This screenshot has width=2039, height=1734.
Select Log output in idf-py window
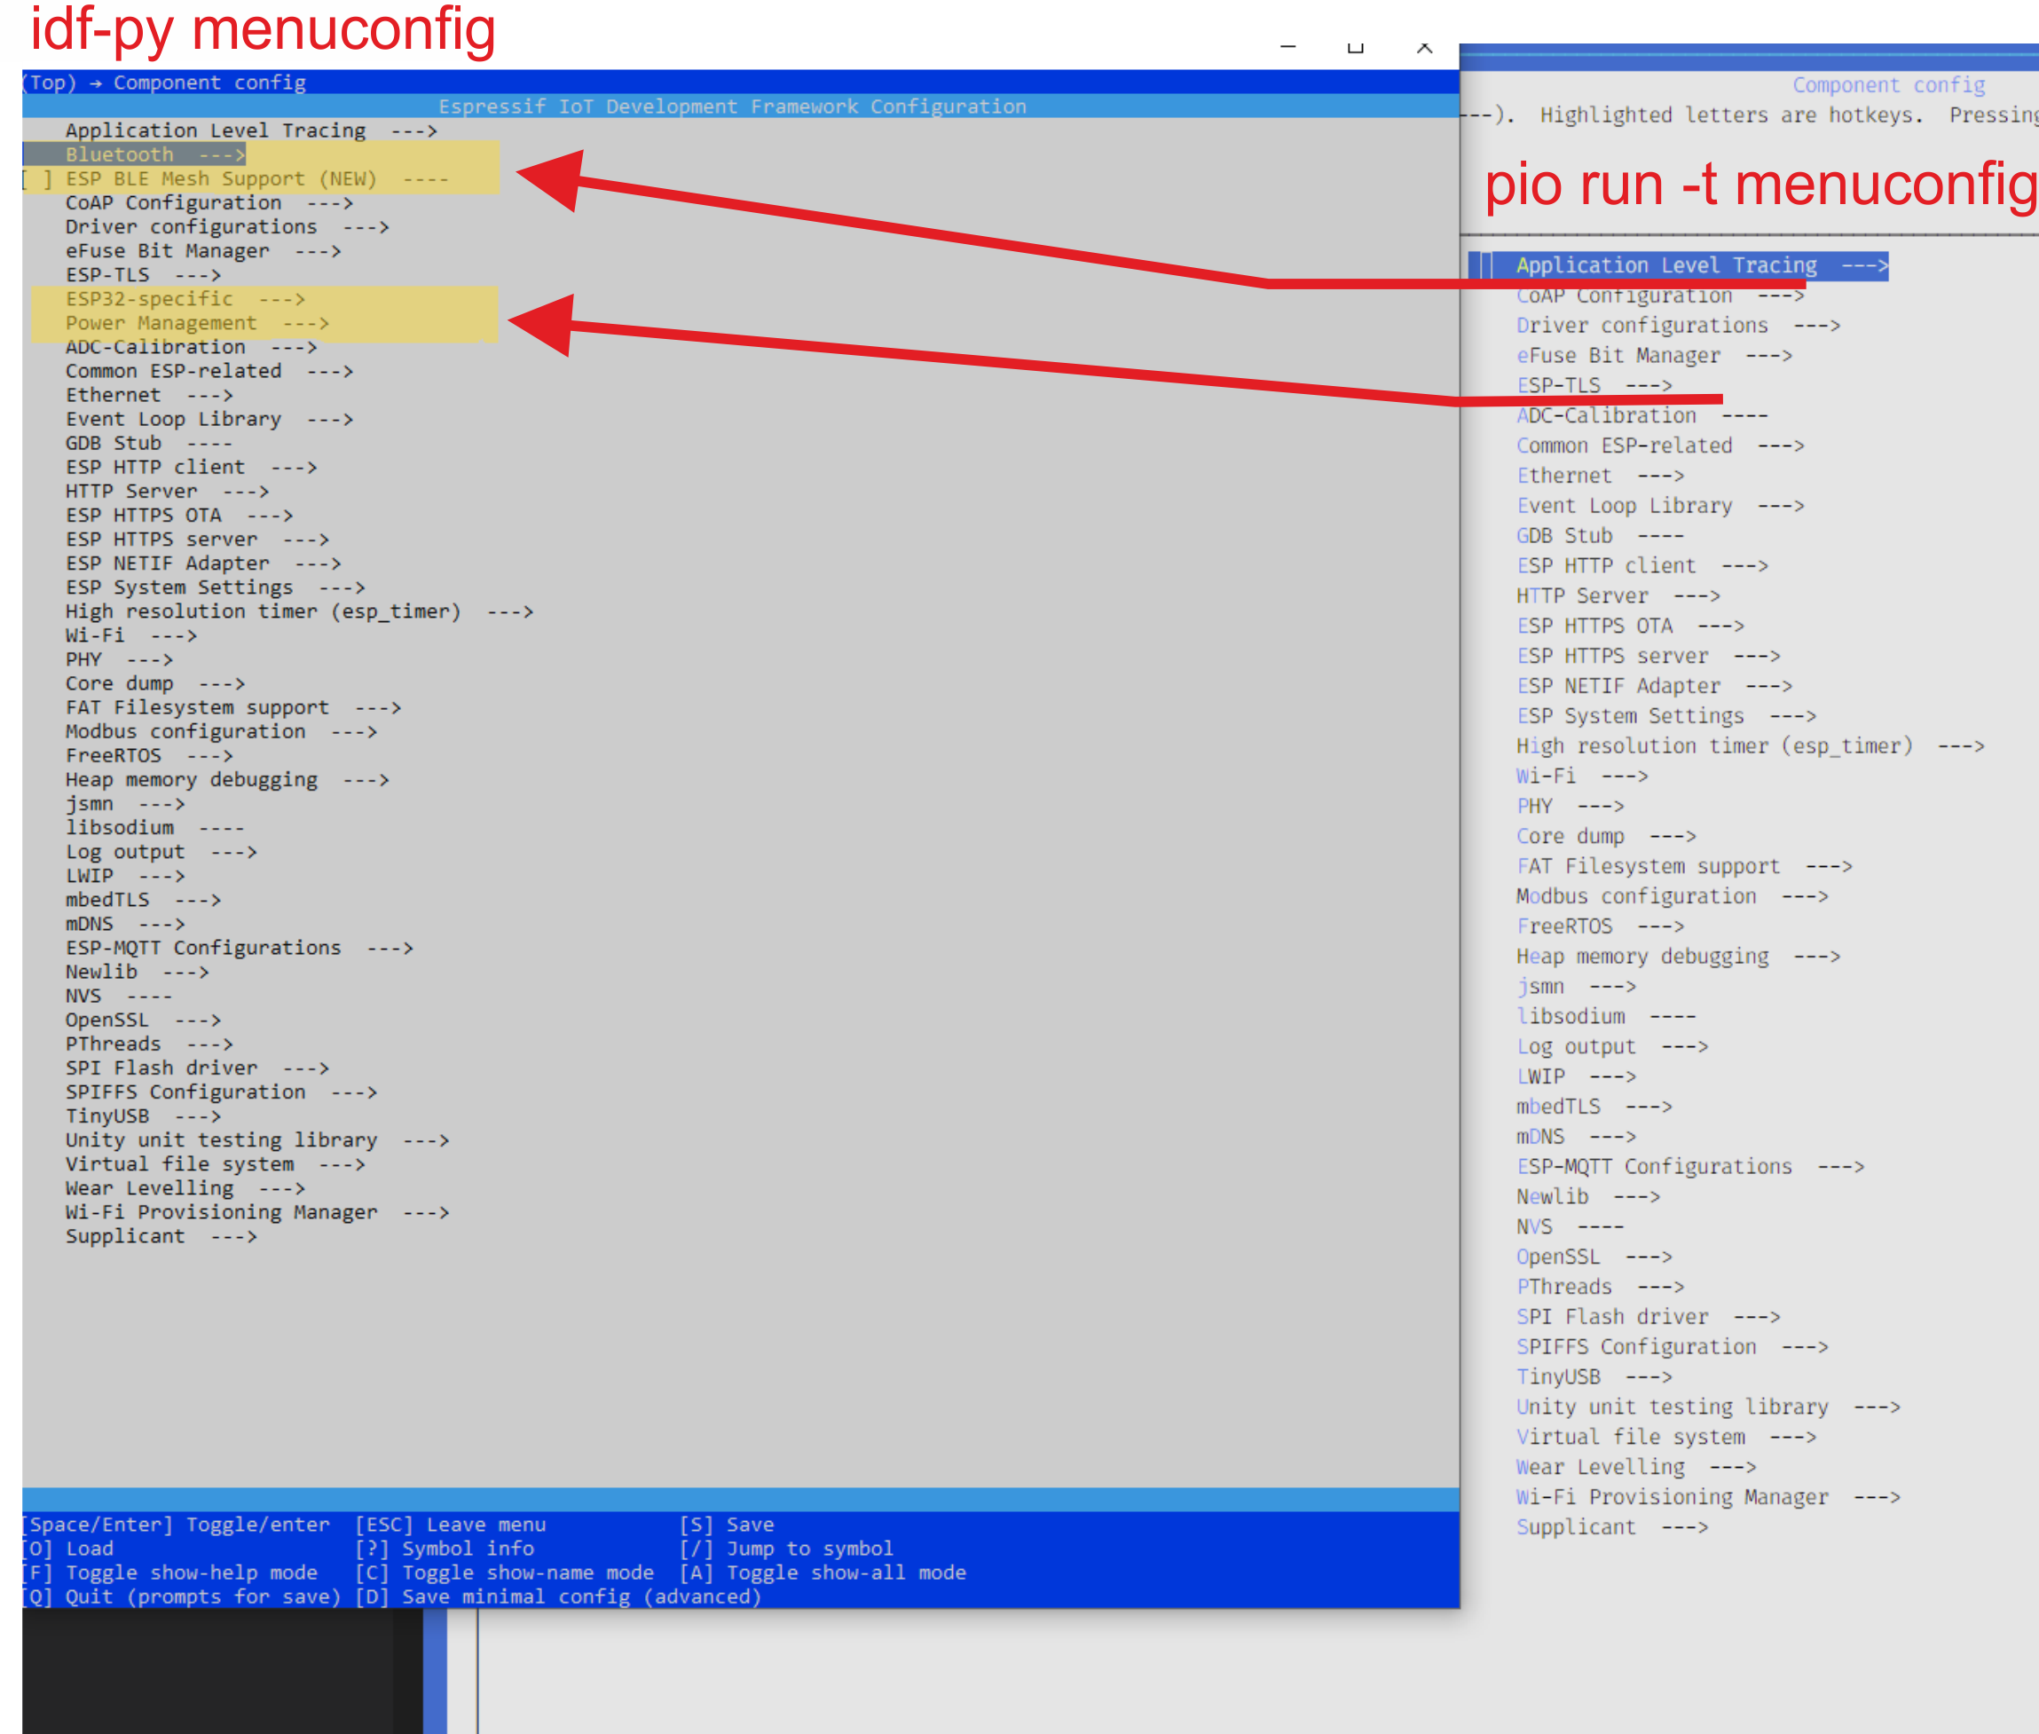[x=161, y=852]
